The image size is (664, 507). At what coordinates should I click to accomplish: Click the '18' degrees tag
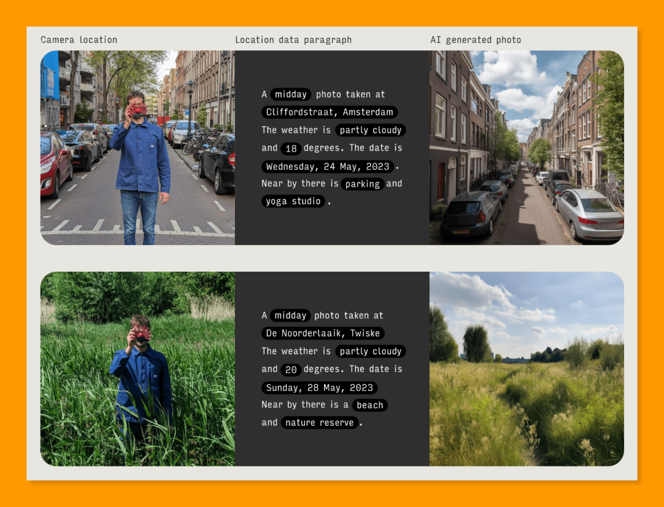click(x=291, y=149)
